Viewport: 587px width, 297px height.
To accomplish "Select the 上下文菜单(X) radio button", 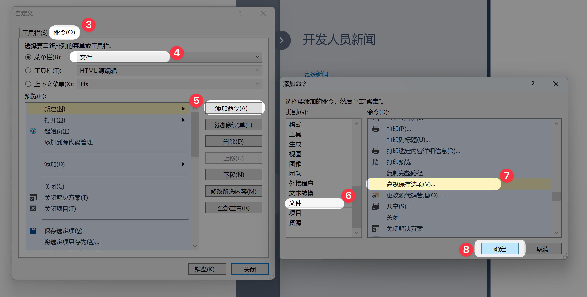I will (x=28, y=84).
